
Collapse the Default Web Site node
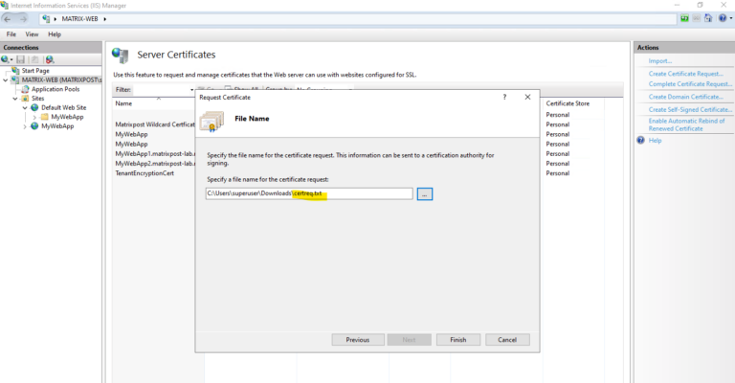click(25, 108)
